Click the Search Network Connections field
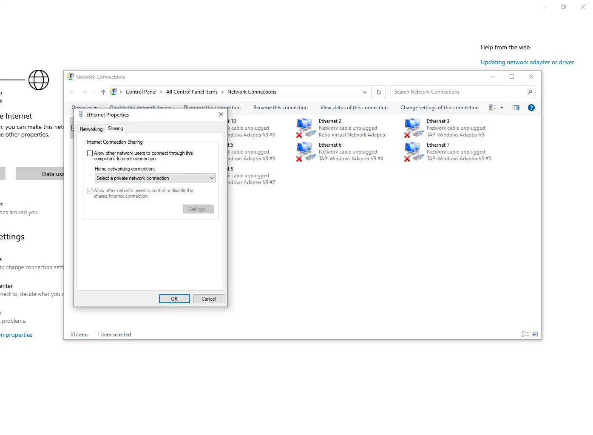Image resolution: width=593 pixels, height=435 pixels. (459, 92)
